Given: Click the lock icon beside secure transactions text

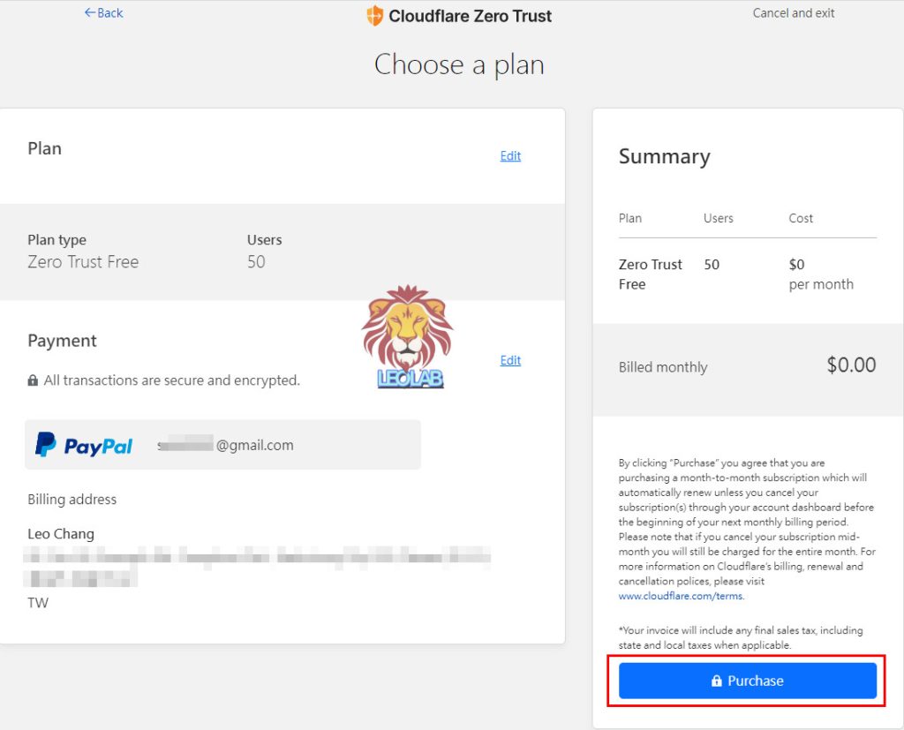Looking at the screenshot, I should [x=33, y=380].
